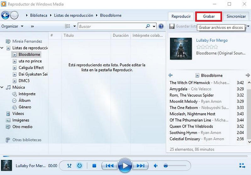Screen dimensions: 251x175
Task: Click the Otras bibliotecas icon
Action: (x=8, y=140)
